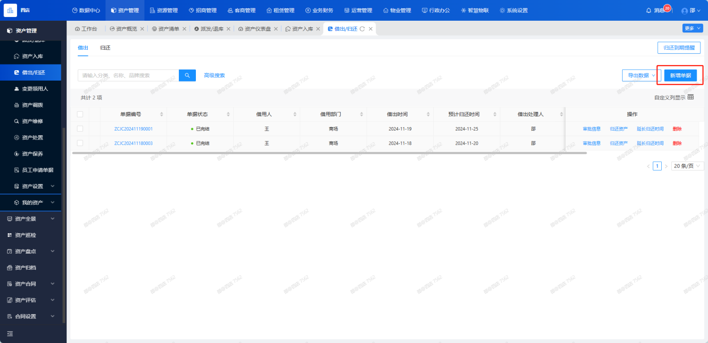The image size is (708, 343).
Task: Open the 更多 tabs dropdown
Action: click(692, 28)
